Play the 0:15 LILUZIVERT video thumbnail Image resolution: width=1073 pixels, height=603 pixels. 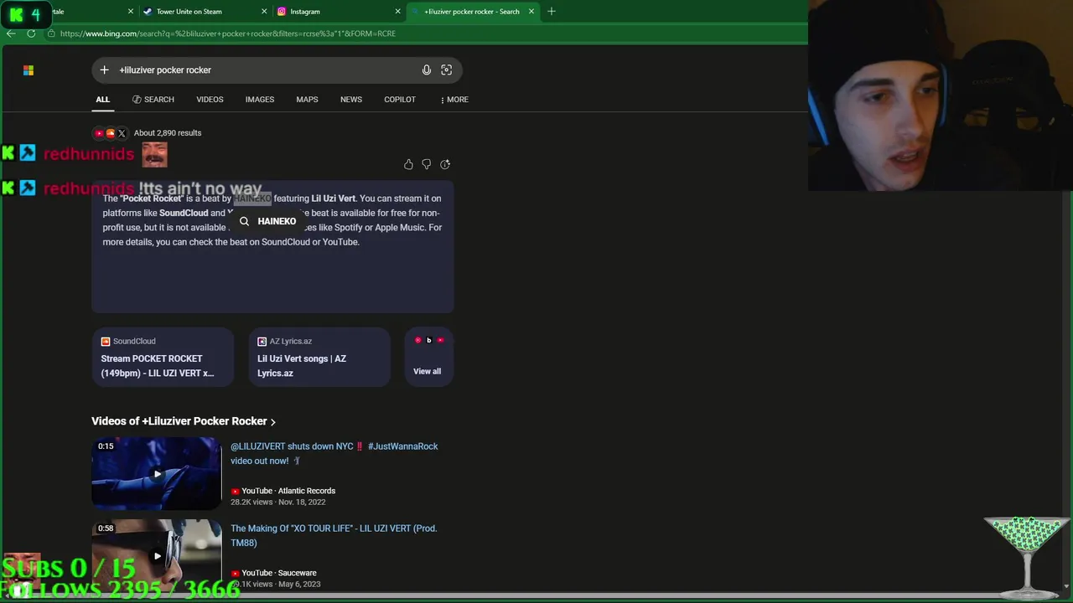click(x=157, y=474)
